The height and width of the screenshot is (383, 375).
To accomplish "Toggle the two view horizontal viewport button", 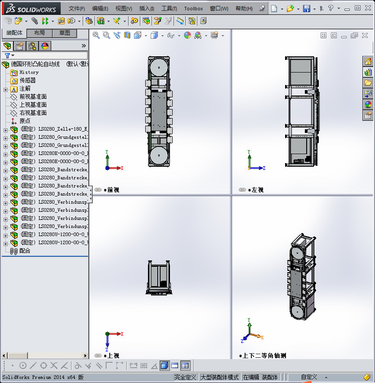I will tap(175, 365).
